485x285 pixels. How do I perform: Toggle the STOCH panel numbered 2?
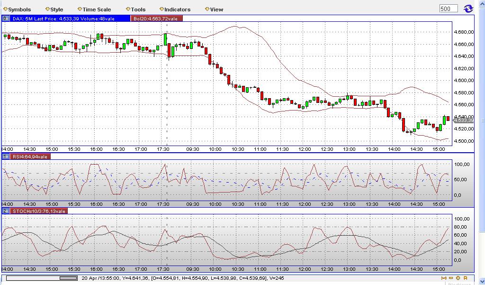click(6, 211)
